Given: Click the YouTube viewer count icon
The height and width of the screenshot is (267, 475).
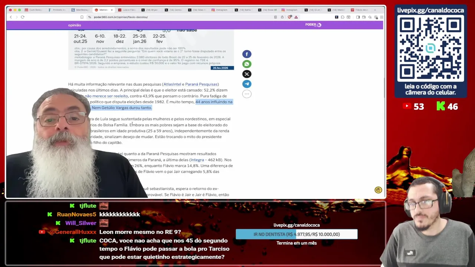Looking at the screenshot, I should tap(407, 106).
